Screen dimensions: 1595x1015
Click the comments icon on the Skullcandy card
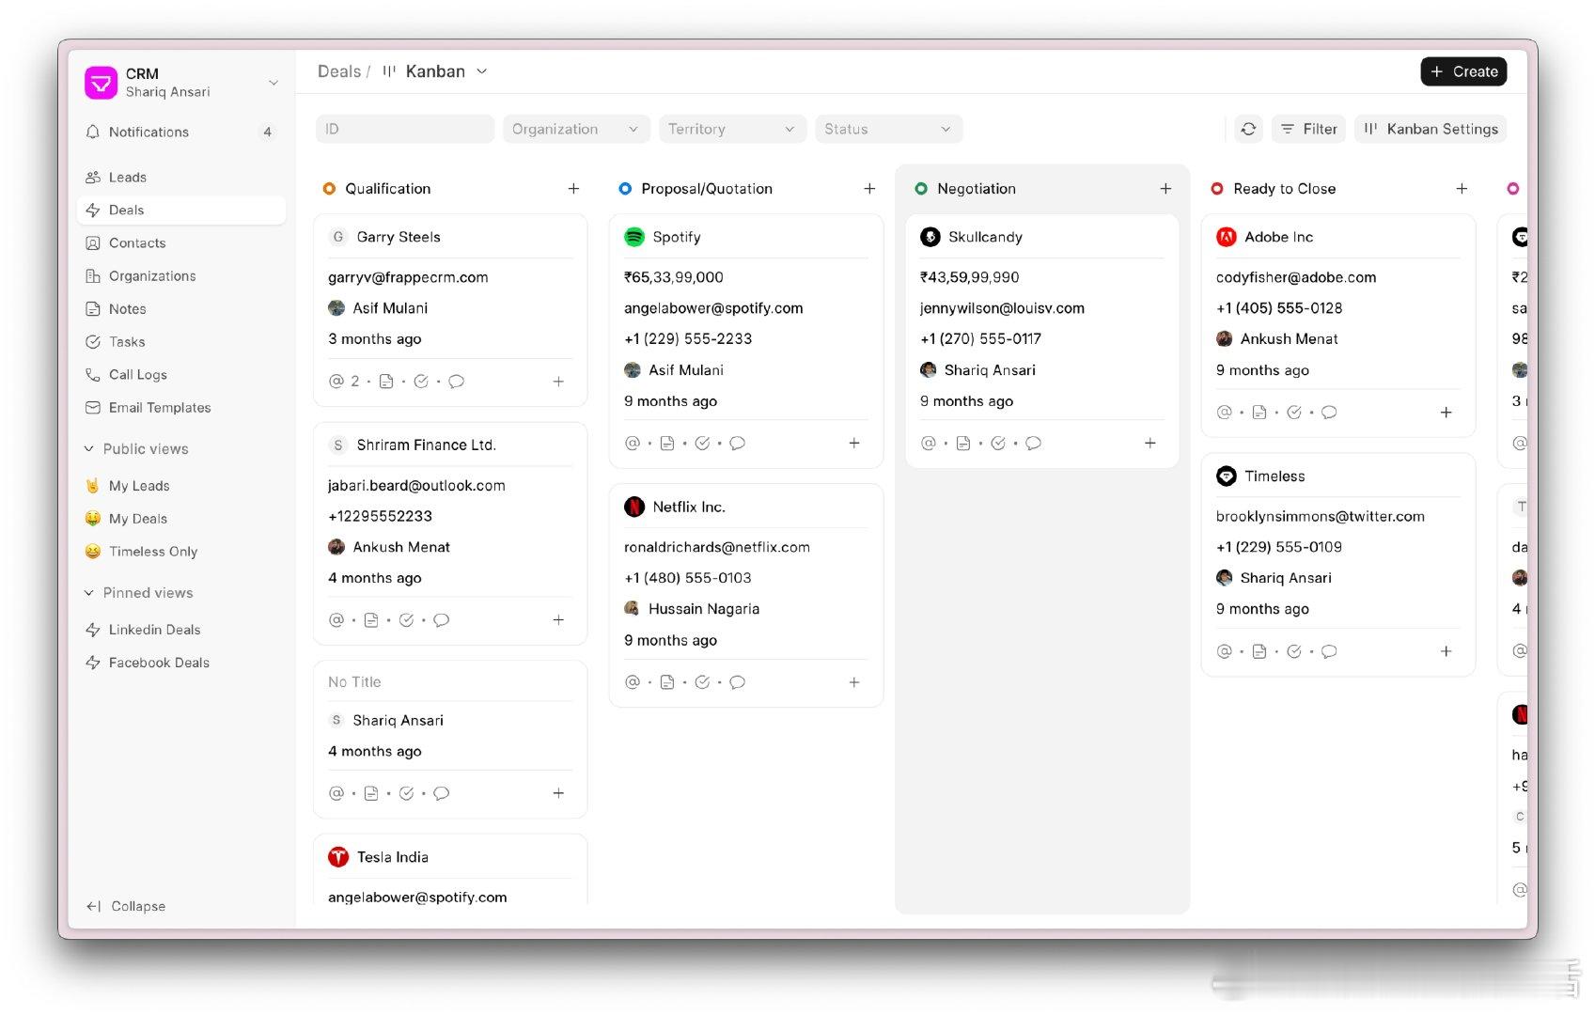point(1033,443)
